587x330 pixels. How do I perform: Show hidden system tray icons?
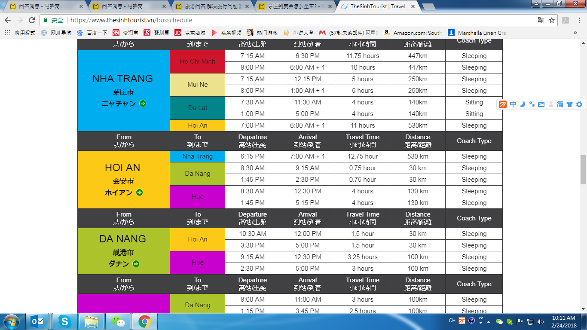[480, 321]
